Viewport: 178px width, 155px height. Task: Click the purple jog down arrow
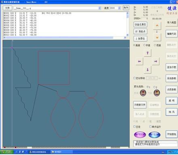click(148, 70)
